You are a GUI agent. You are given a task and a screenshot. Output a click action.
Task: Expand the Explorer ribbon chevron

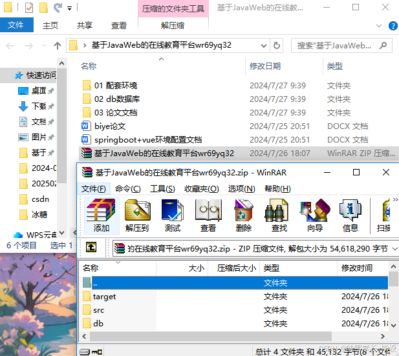point(379,26)
